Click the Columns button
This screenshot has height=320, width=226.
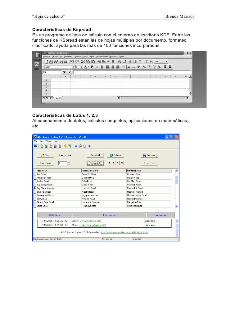click(115, 155)
